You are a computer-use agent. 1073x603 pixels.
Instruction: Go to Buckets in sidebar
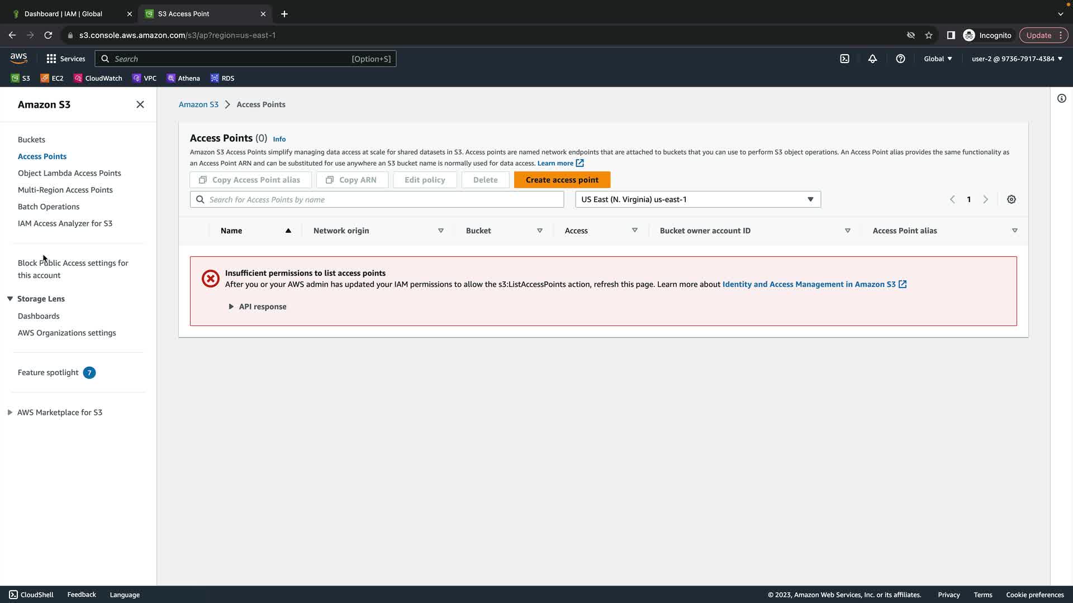pyautogui.click(x=31, y=140)
